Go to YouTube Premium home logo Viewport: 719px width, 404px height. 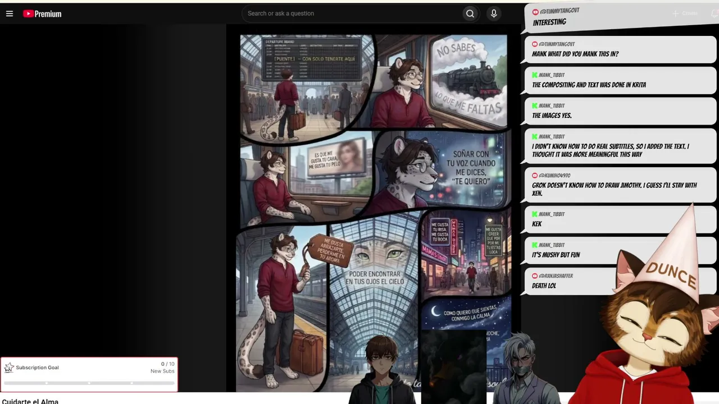coord(42,13)
